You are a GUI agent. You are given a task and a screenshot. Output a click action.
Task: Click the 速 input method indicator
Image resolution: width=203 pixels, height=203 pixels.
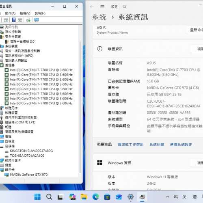point(194,197)
